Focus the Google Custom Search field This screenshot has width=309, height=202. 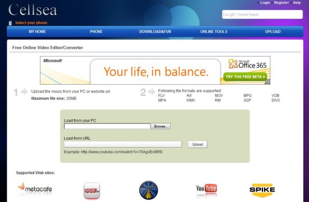[x=262, y=15]
